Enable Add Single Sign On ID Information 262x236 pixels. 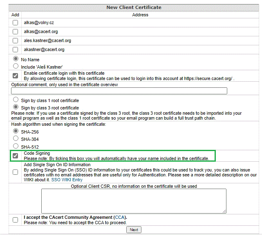[x=16, y=172]
